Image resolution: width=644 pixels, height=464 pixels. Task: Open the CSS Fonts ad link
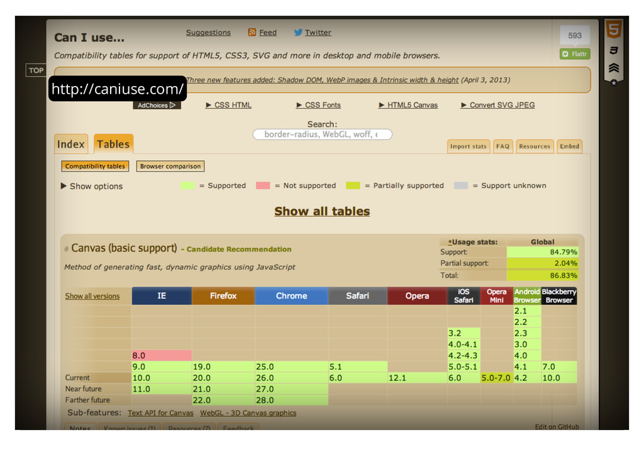319,105
